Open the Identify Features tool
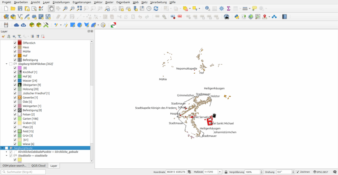Viewport: 338px width, 175px height. pyautogui.click(x=207, y=9)
